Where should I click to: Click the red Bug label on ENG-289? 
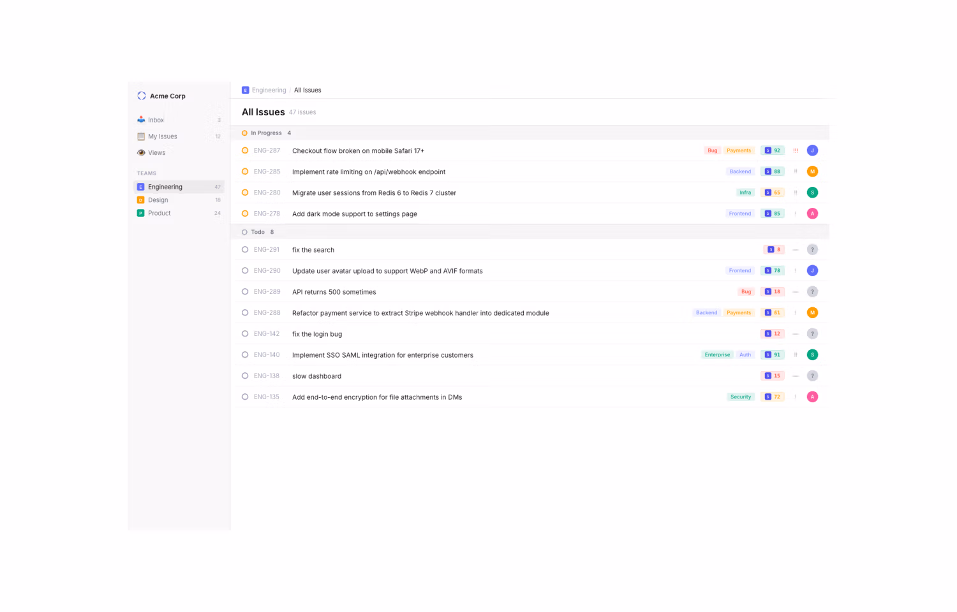[x=746, y=292]
